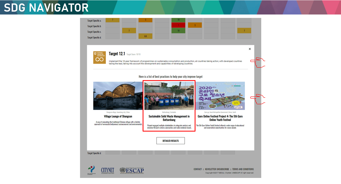Click Sustainable Solid Waste Management in Battambang title
The image size is (341, 184).
[169, 118]
